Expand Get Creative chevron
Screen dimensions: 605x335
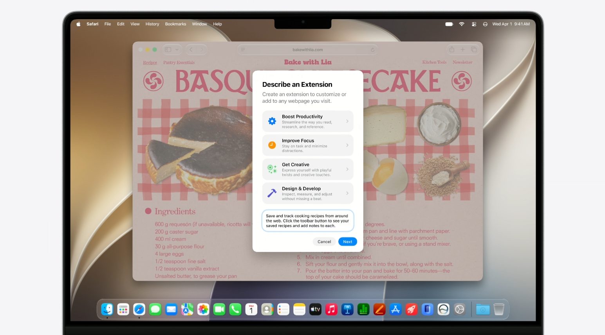point(347,169)
